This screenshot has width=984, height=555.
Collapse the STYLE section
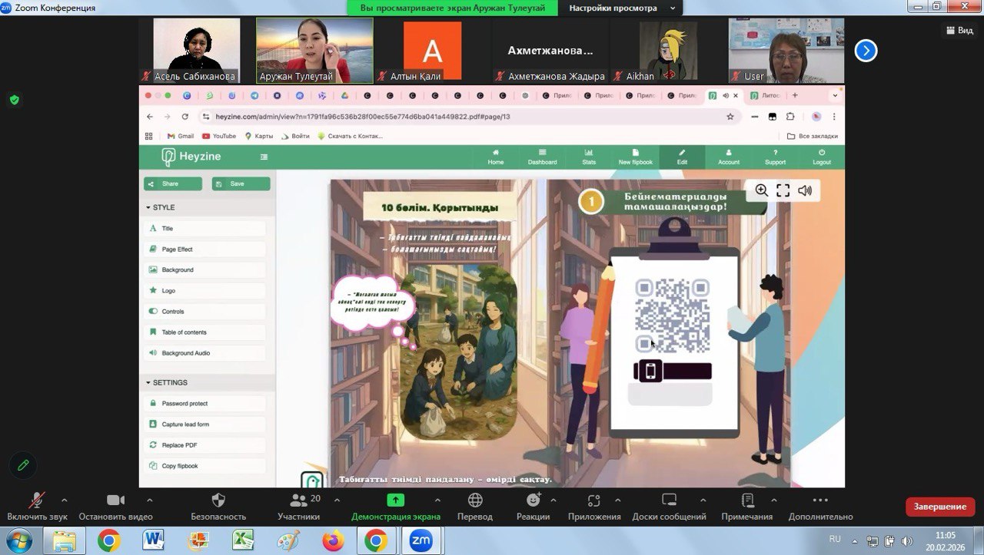(x=160, y=207)
